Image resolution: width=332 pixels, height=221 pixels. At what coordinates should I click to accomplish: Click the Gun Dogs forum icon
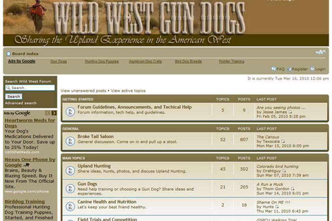coord(70,187)
